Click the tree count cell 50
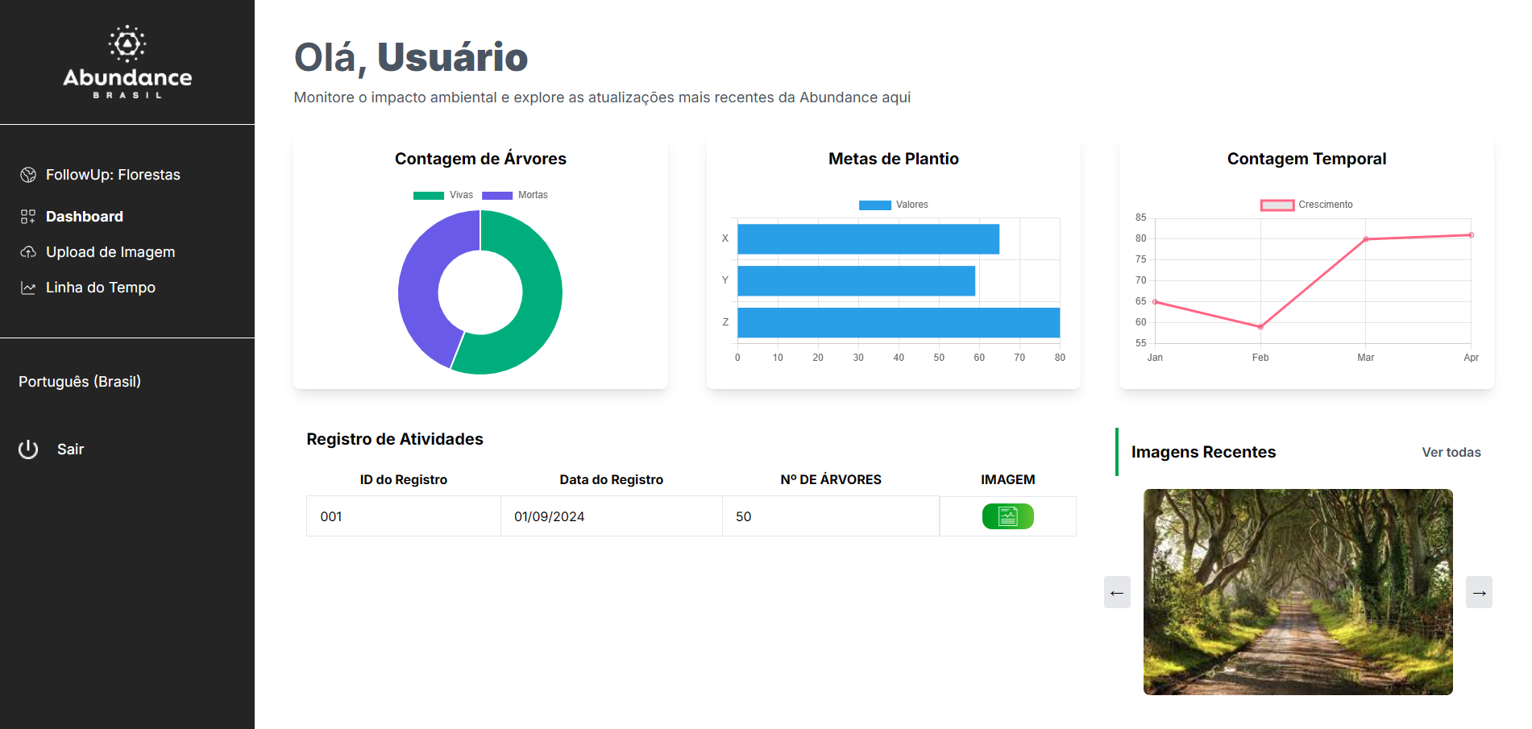Image resolution: width=1532 pixels, height=729 pixels. click(x=831, y=516)
